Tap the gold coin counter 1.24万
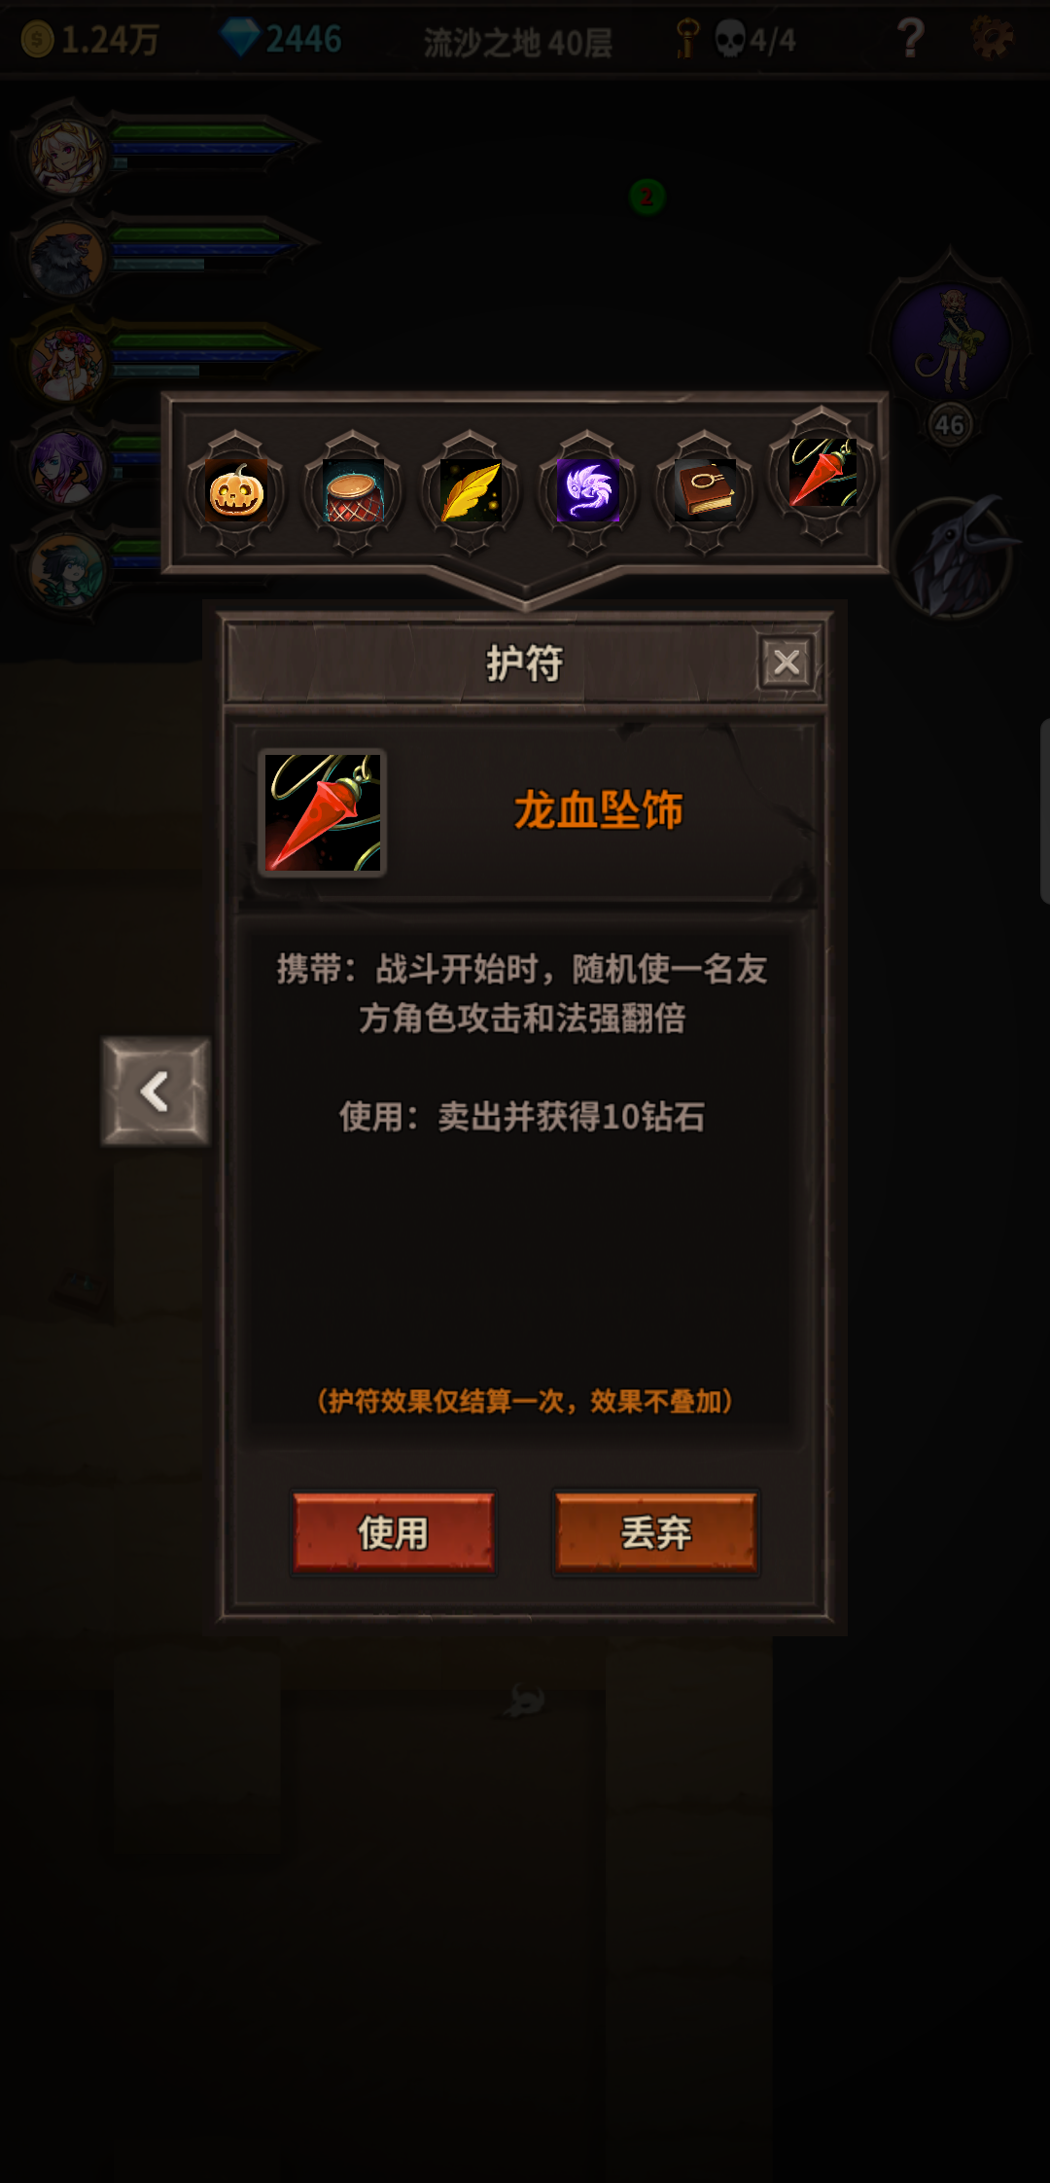This screenshot has width=1050, height=2183. 90,40
